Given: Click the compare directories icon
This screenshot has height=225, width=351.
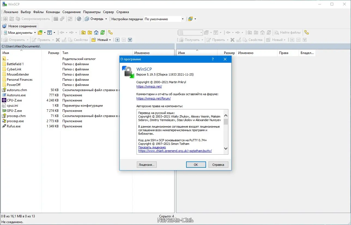Looking at the screenshot, I should (5, 19).
